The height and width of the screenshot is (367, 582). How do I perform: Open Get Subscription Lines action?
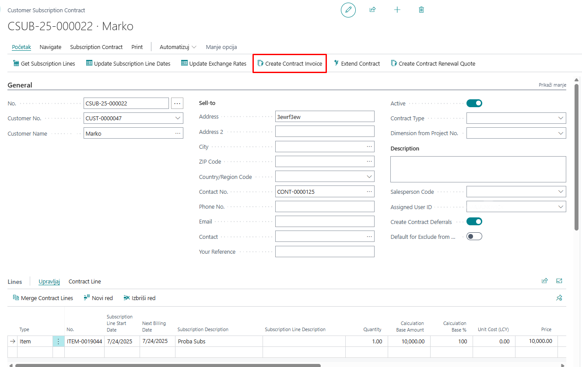click(x=44, y=63)
